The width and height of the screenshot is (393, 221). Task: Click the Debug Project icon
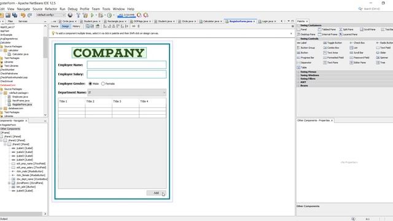(101, 15)
